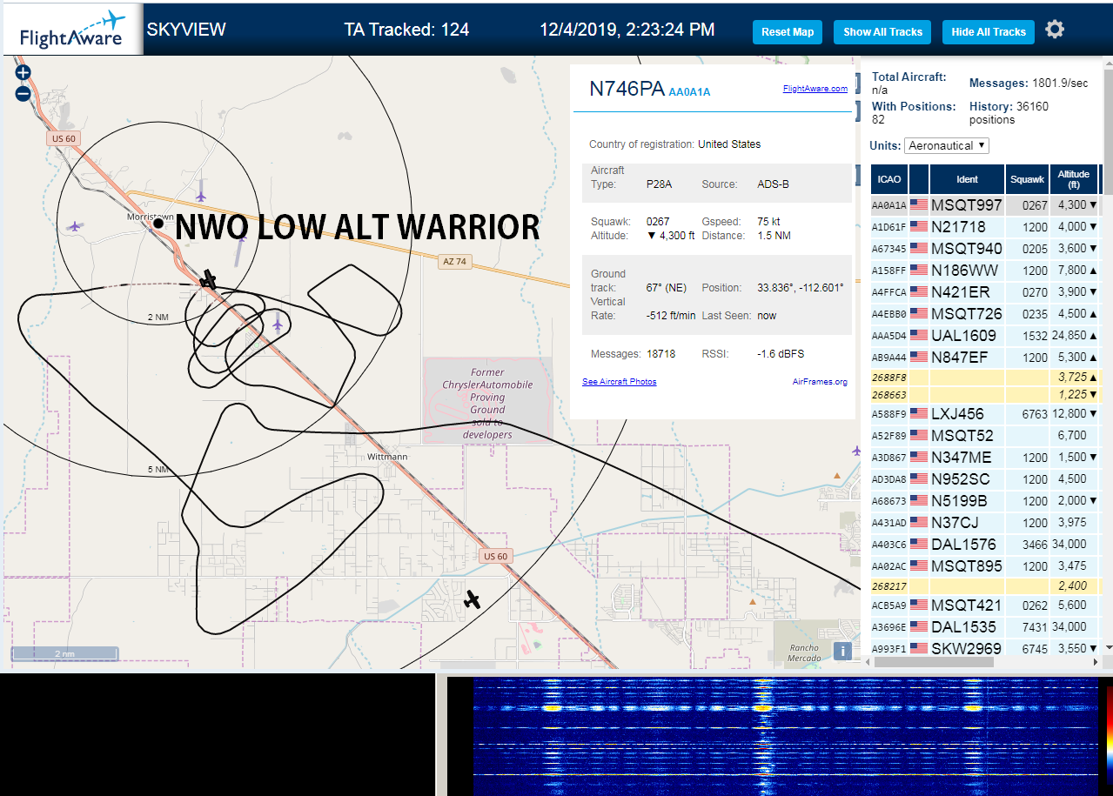Click the Reset Map button
The height and width of the screenshot is (796, 1113).
point(788,32)
